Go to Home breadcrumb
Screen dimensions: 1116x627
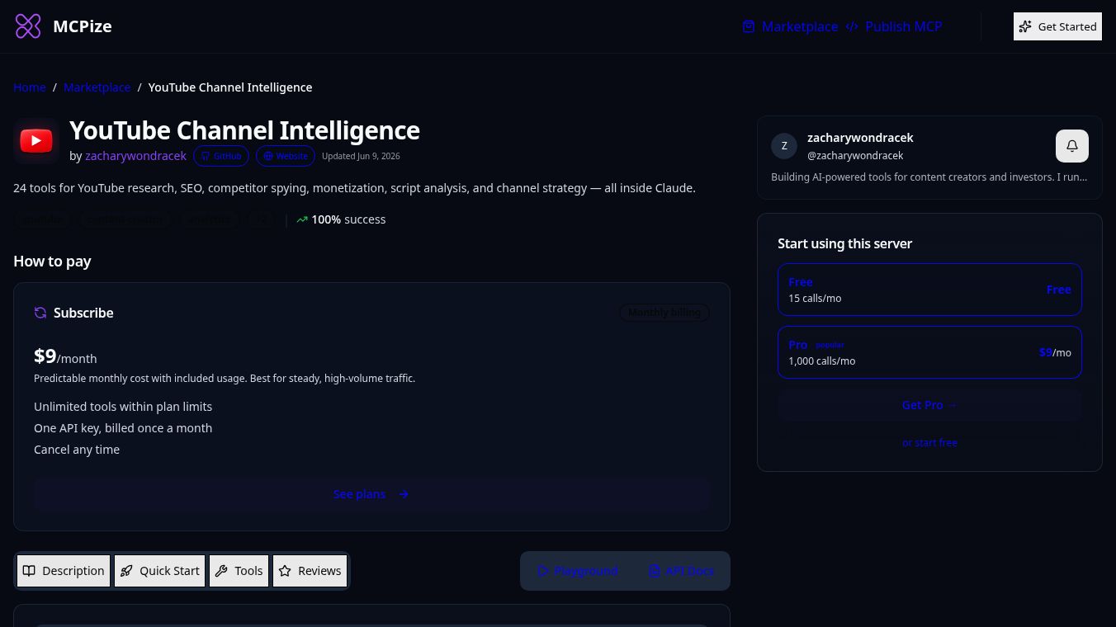30,87
